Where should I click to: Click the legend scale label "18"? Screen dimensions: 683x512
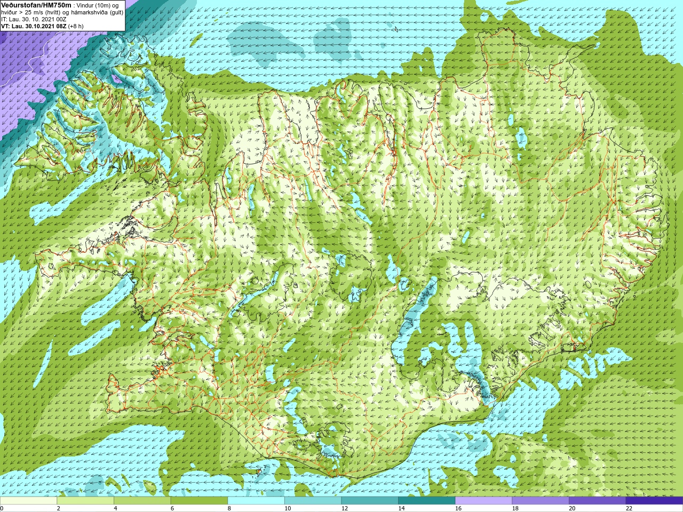coord(515,508)
